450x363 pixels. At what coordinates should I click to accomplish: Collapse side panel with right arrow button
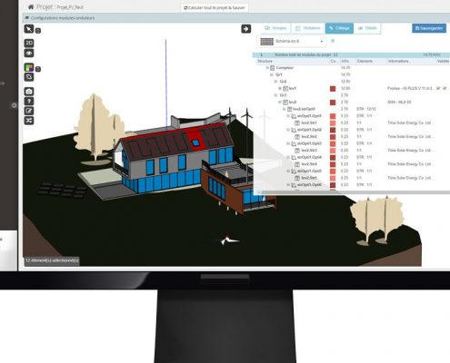pyautogui.click(x=245, y=29)
